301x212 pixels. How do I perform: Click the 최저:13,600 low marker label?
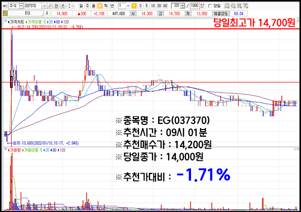click(x=43, y=143)
